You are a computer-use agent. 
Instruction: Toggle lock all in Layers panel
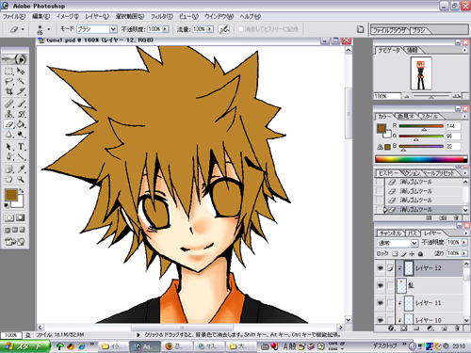(x=420, y=253)
